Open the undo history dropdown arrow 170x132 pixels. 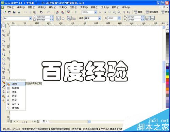[x=45, y=12]
